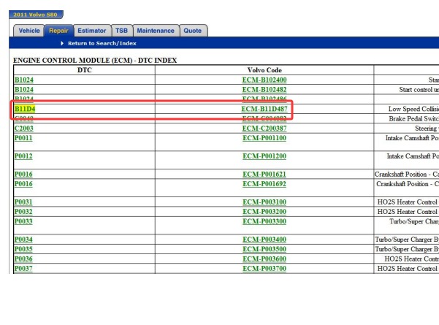This screenshot has height=325, width=439.
Task: Open the Maintenance tab
Action: 156,31
